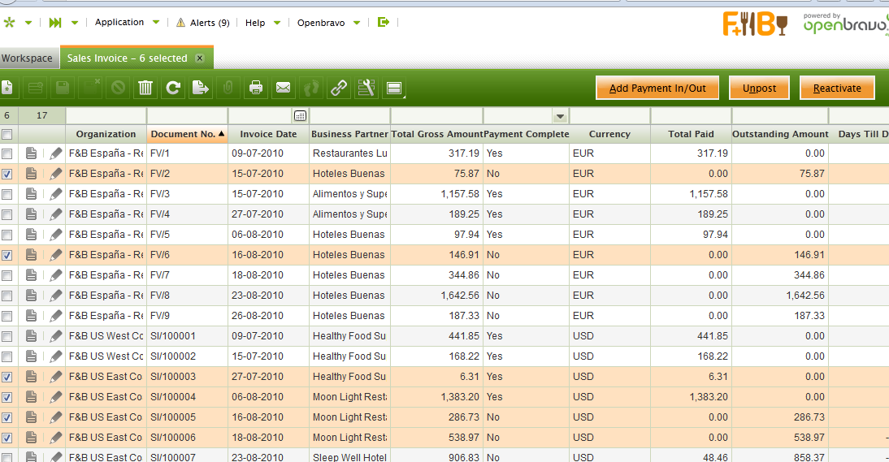This screenshot has width=889, height=462.
Task: Open the Payment Complete filter dropdown
Action: (559, 115)
